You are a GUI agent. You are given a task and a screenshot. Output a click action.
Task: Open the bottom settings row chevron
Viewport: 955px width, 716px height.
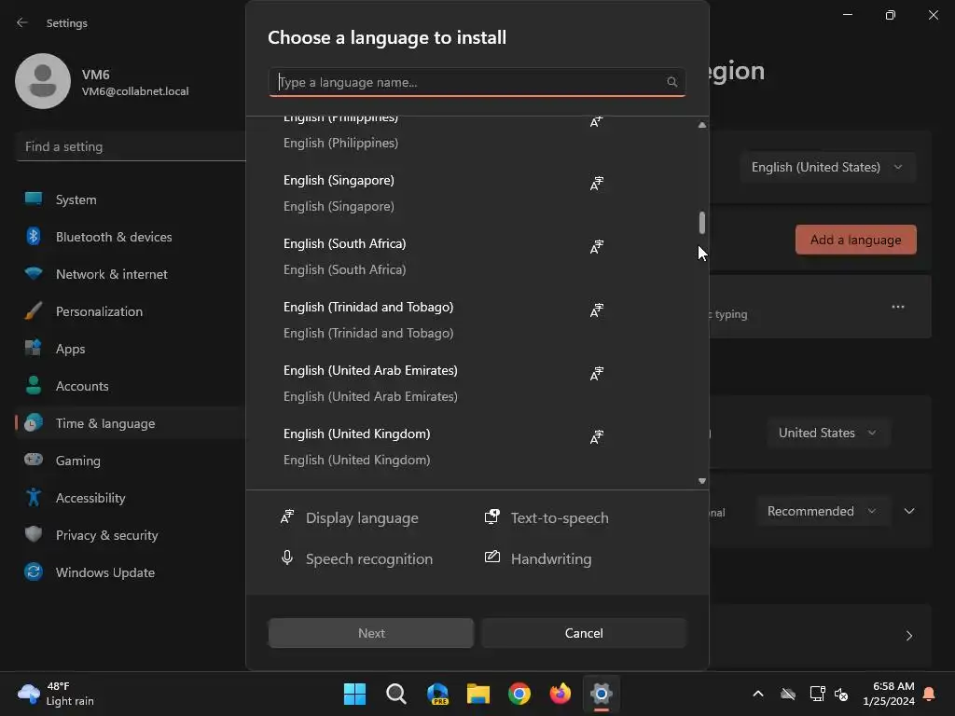909,636
